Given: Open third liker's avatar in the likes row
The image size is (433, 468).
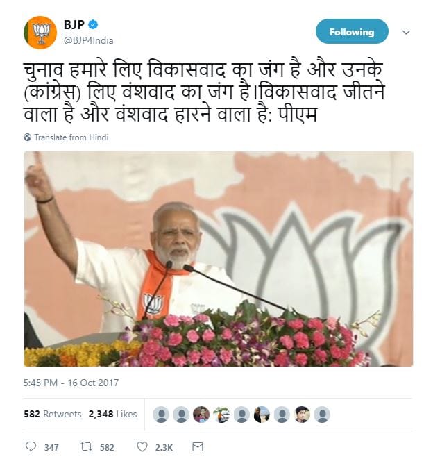Looking at the screenshot, I should [x=201, y=415].
